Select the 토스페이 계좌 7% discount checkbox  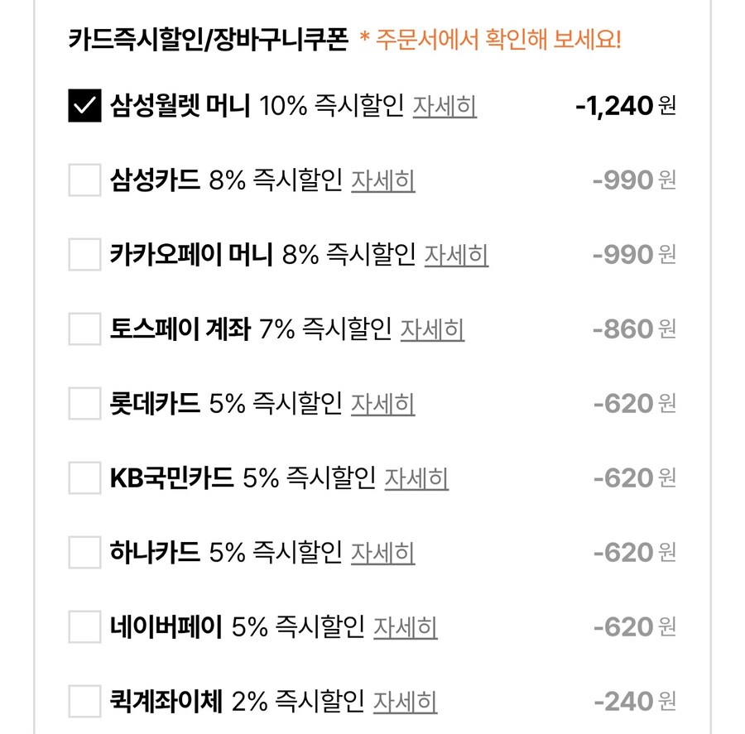83,329
